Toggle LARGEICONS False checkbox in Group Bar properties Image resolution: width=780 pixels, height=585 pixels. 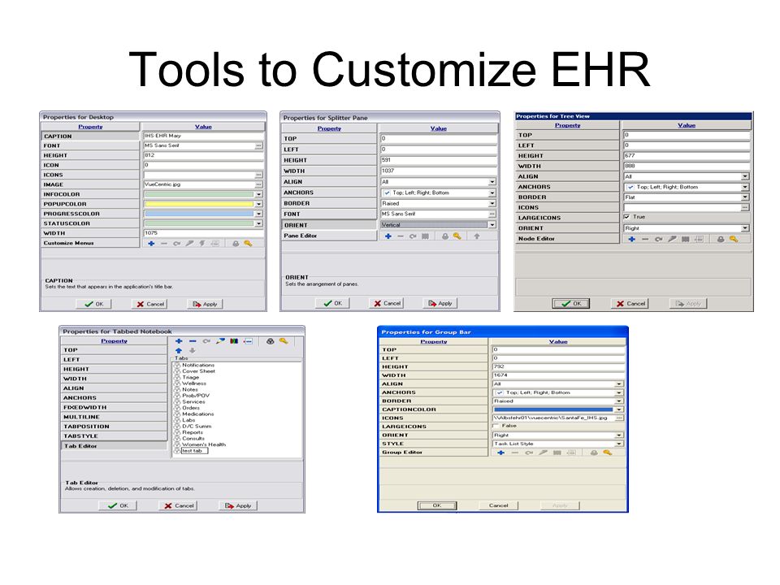pyautogui.click(x=496, y=426)
